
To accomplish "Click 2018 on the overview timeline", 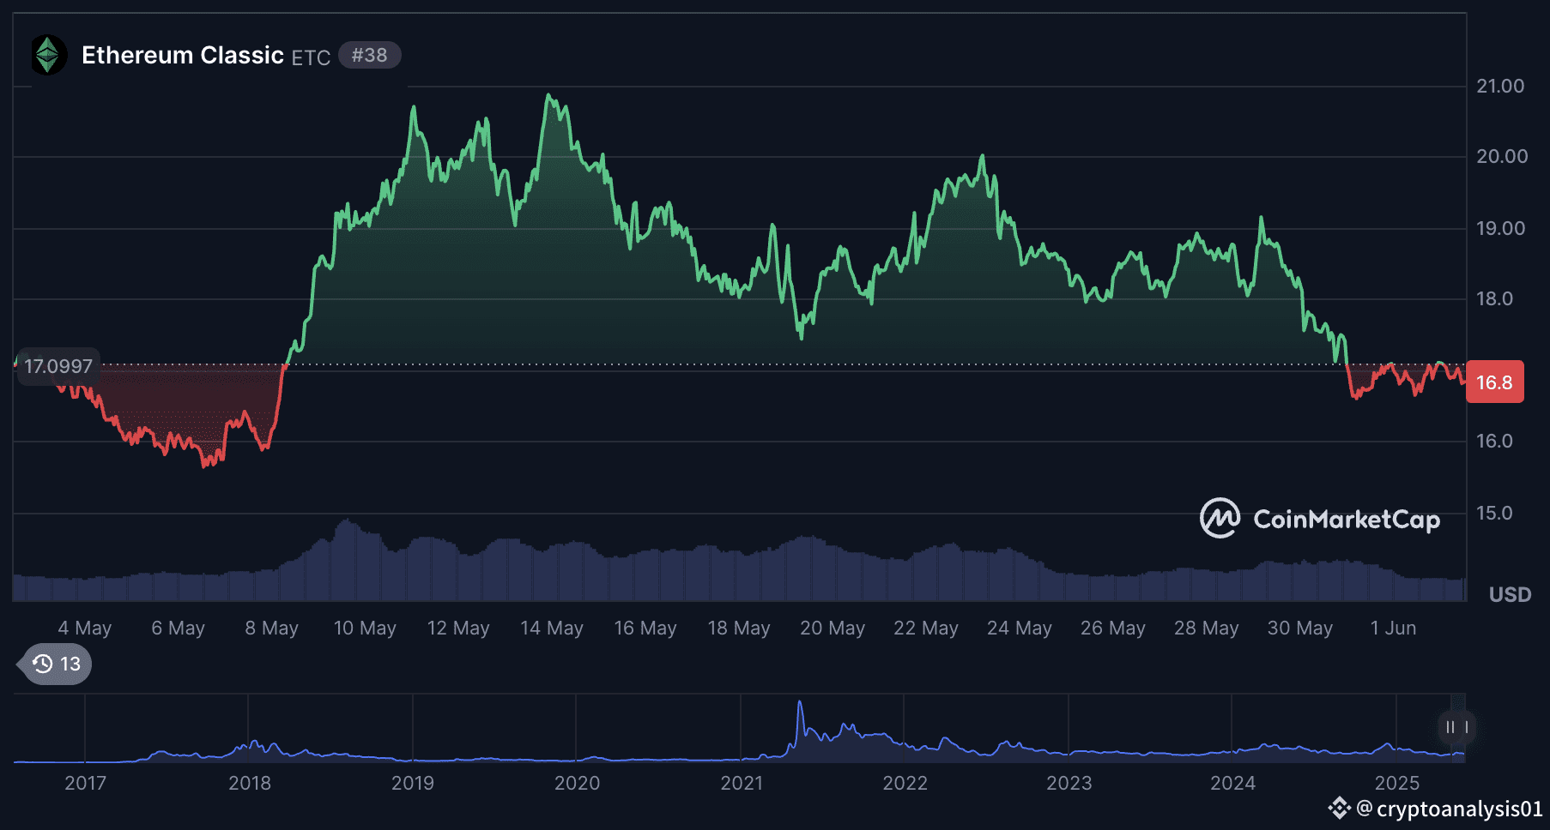I will pos(249,783).
